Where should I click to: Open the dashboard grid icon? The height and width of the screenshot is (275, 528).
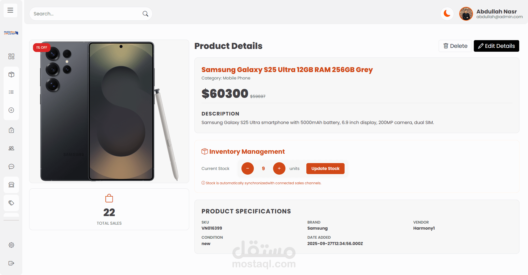tap(11, 56)
